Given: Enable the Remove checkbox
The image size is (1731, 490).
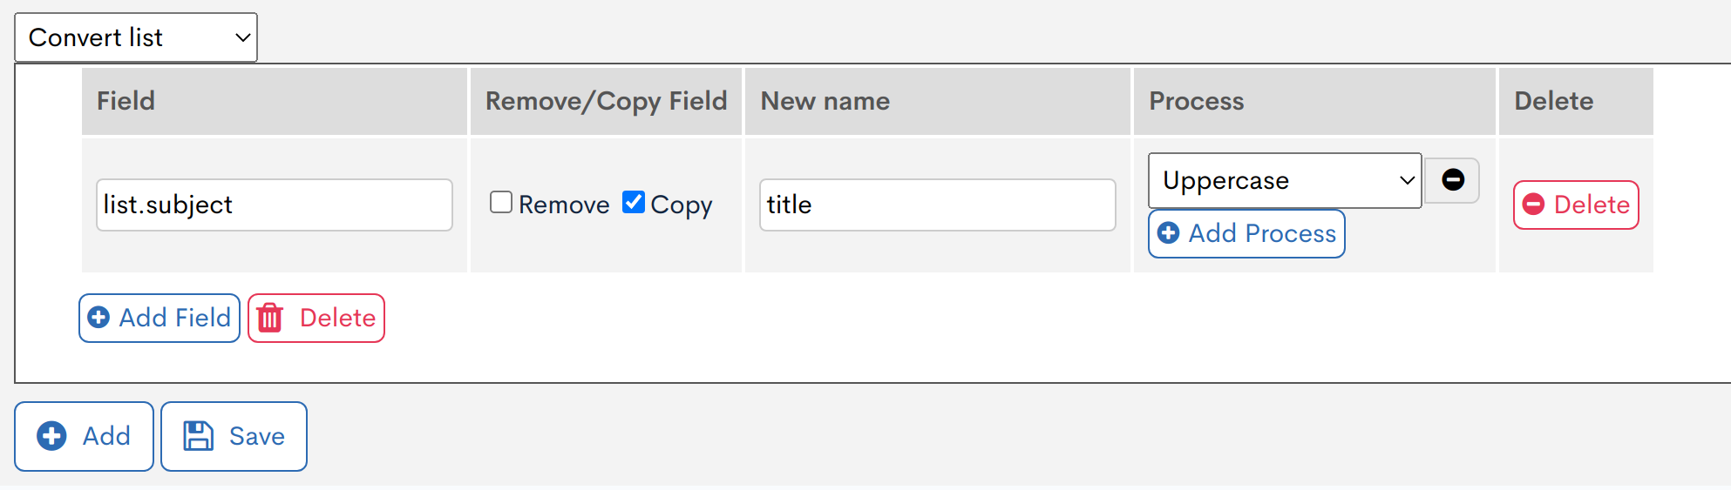Looking at the screenshot, I should coord(501,203).
